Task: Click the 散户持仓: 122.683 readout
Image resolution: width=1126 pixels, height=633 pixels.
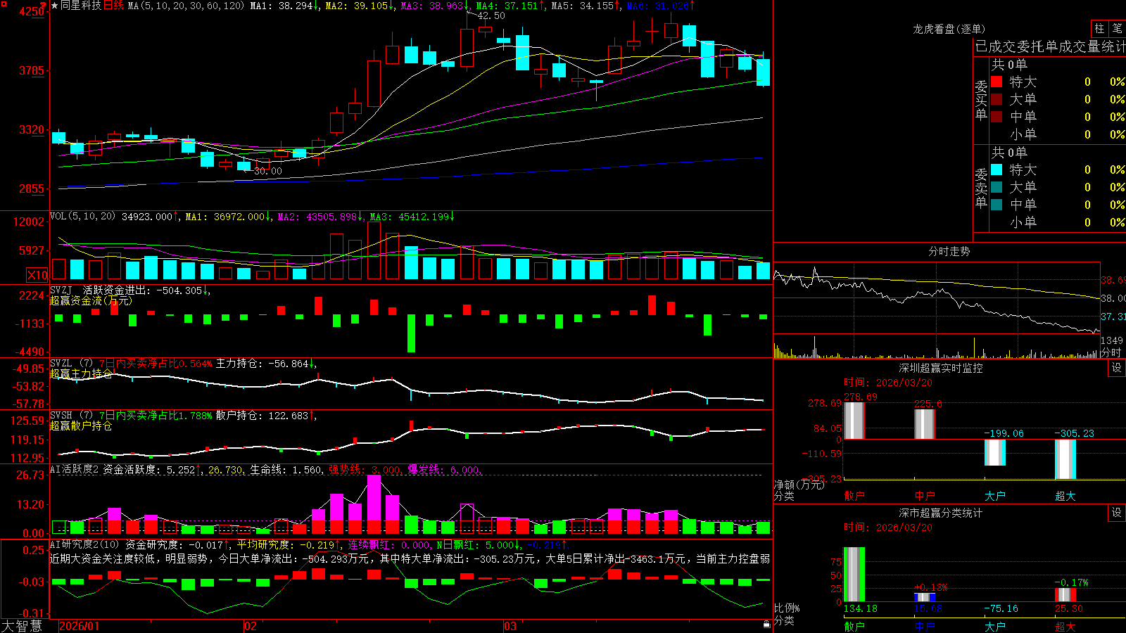Action: pos(265,416)
